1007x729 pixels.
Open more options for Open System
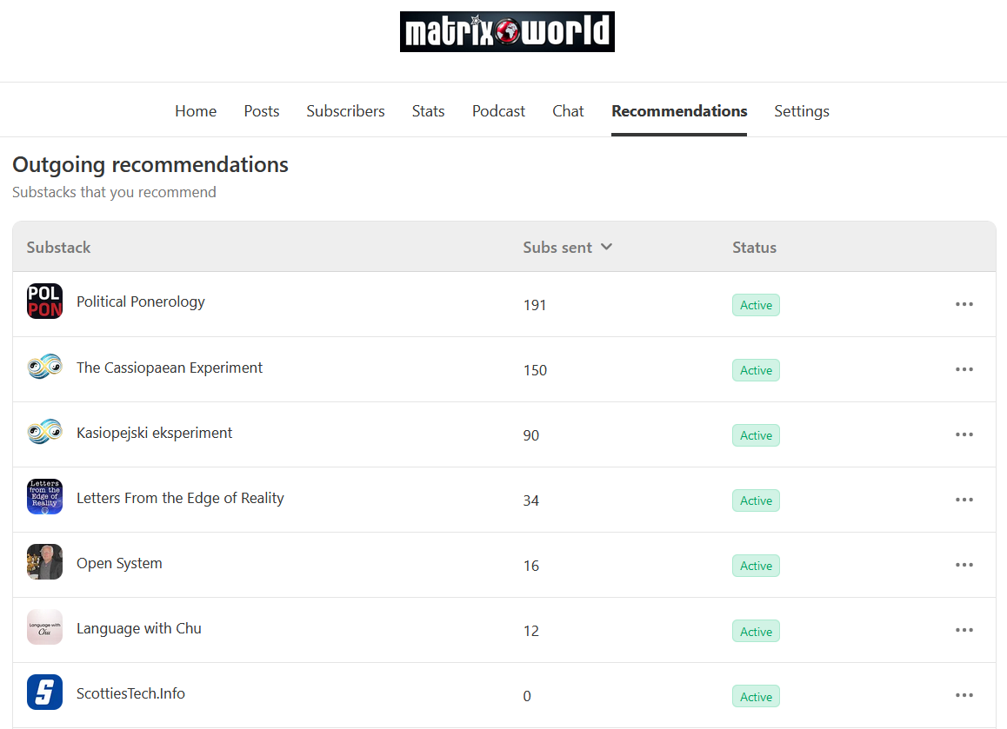pyautogui.click(x=964, y=565)
